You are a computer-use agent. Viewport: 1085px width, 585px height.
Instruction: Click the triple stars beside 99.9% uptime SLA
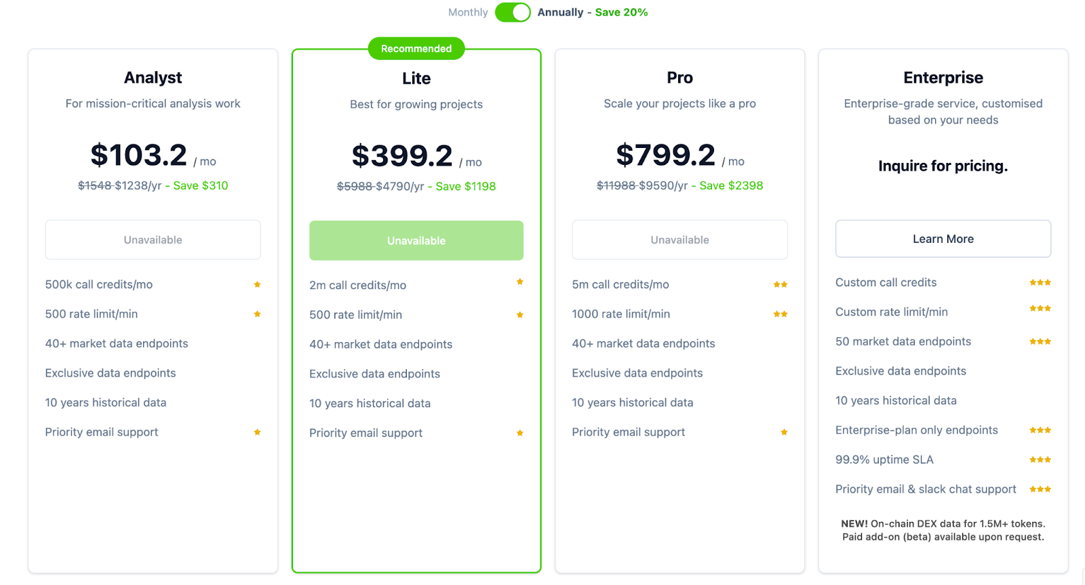[x=1040, y=459]
